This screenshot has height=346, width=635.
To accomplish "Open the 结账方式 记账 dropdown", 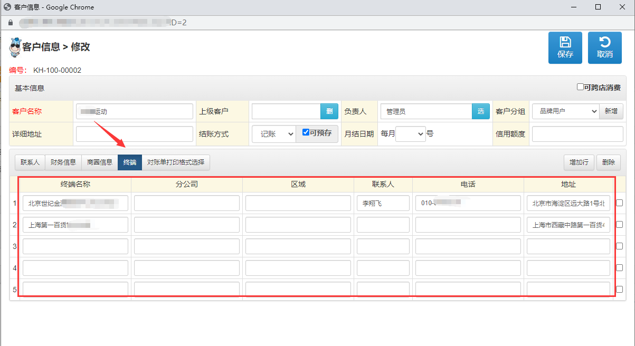I will [x=273, y=134].
